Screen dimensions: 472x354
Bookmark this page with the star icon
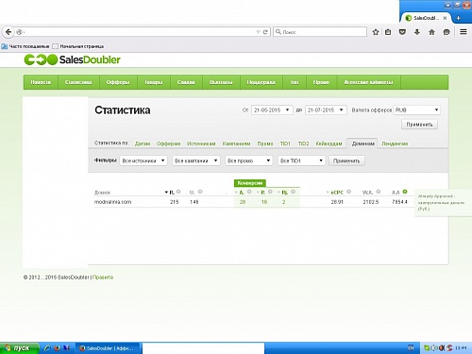376,32
